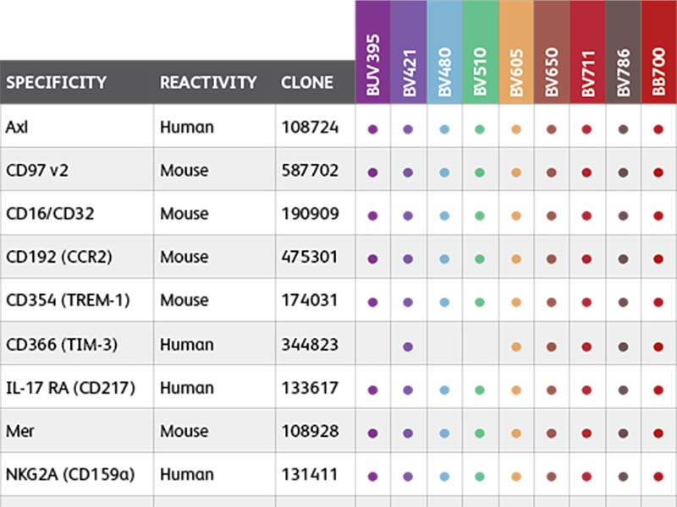Click the BV711 dot in the IL-17 RA row

pyautogui.click(x=586, y=390)
